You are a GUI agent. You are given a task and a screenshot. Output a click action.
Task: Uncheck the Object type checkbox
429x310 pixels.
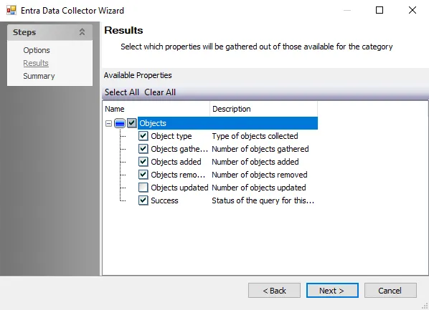143,136
